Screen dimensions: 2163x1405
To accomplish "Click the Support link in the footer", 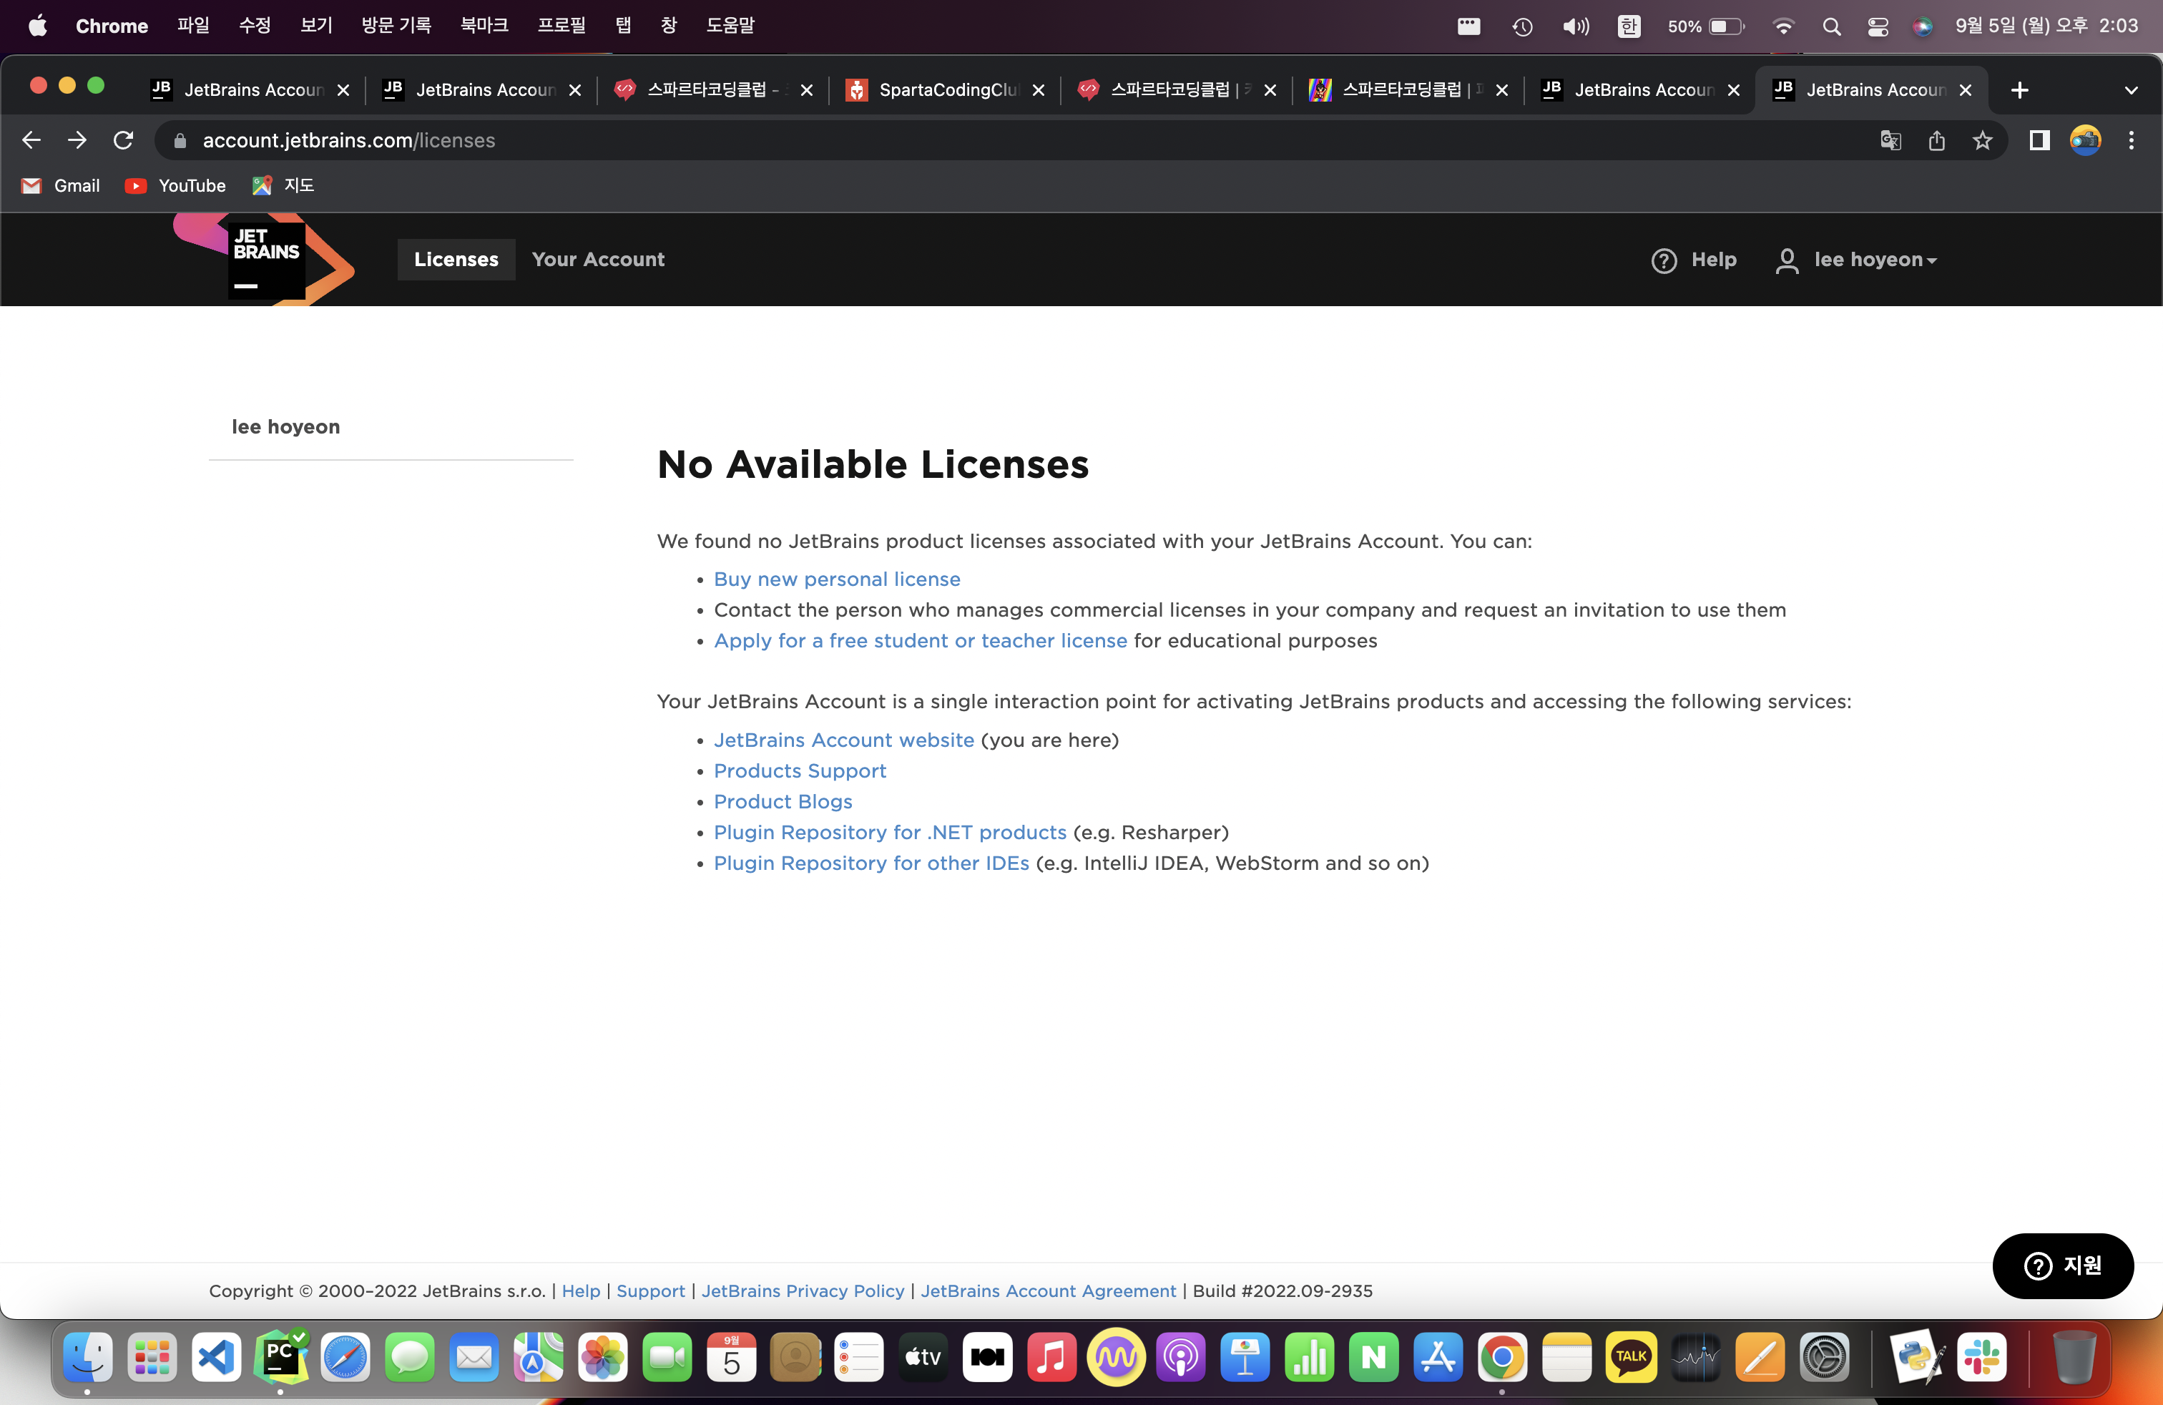I will pyautogui.click(x=651, y=1291).
